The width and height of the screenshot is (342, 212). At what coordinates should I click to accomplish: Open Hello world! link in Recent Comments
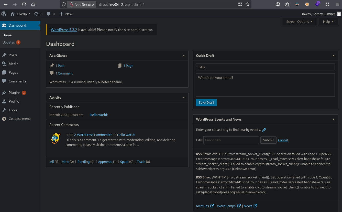126,135
